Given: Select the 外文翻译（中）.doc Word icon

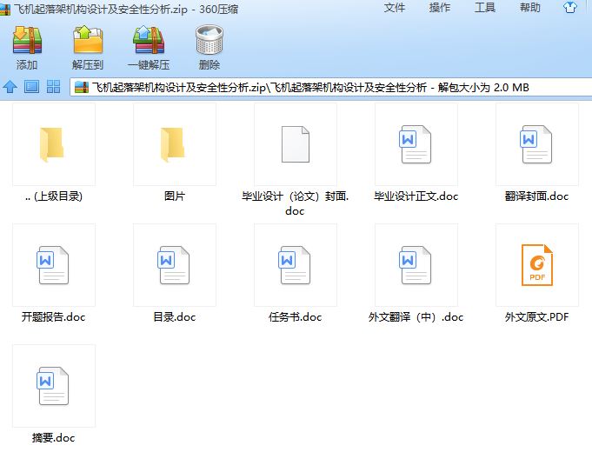Looking at the screenshot, I should tap(416, 265).
